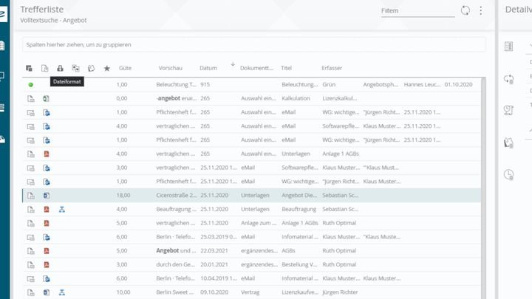Type in the Filtern search field
Screen dimensions: 532x299
(417, 11)
